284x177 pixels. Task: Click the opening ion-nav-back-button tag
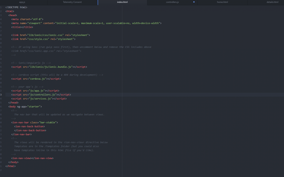(29, 126)
